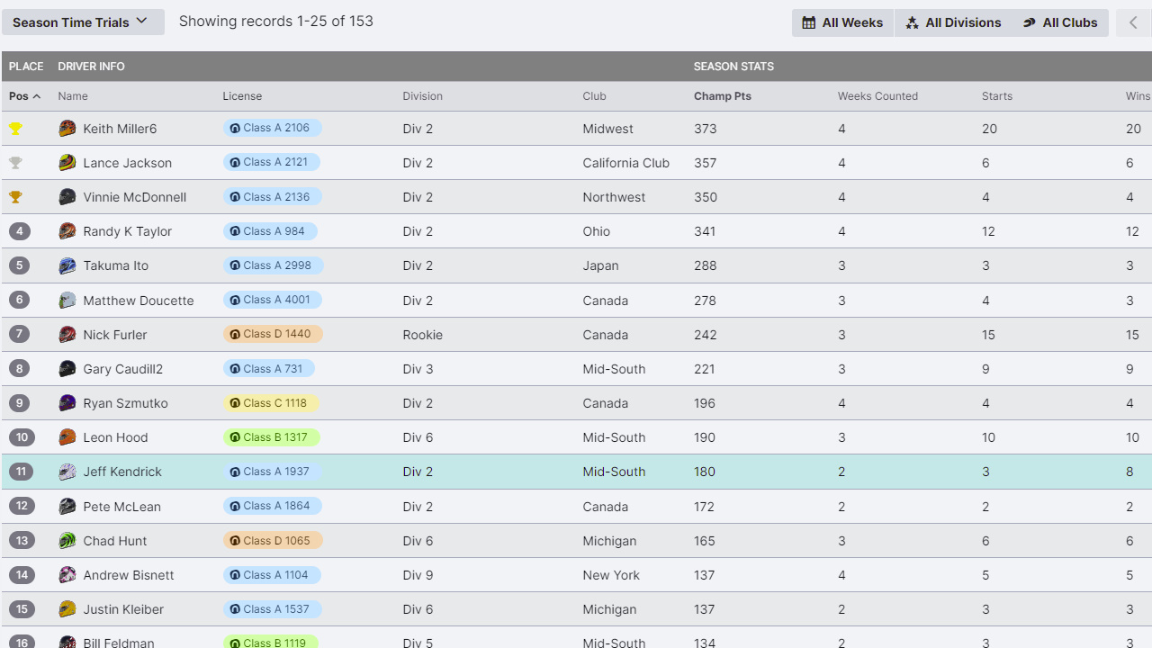This screenshot has height=648, width=1152.
Task: Click the position 7 badge
Action: click(21, 335)
